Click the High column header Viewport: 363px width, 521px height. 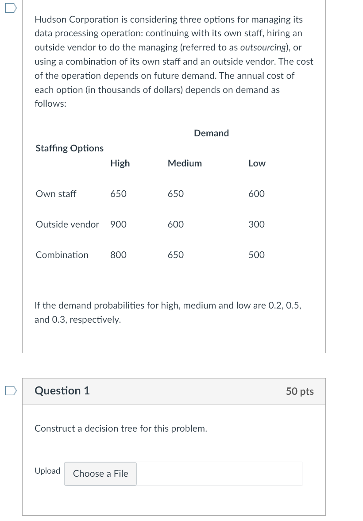point(120,163)
